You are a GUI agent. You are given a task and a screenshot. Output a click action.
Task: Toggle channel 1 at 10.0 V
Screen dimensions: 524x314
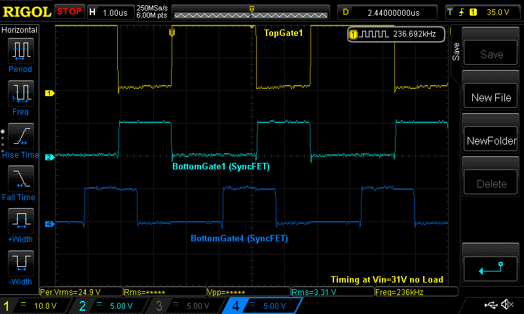[x=39, y=305]
